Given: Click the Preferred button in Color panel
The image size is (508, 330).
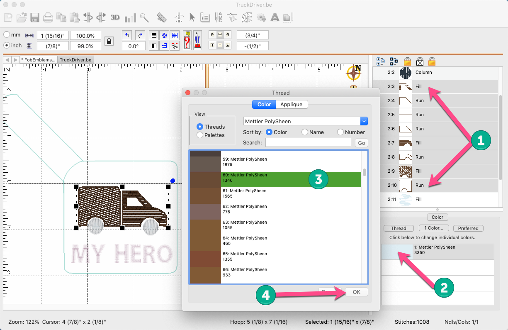Looking at the screenshot, I should click(468, 228).
